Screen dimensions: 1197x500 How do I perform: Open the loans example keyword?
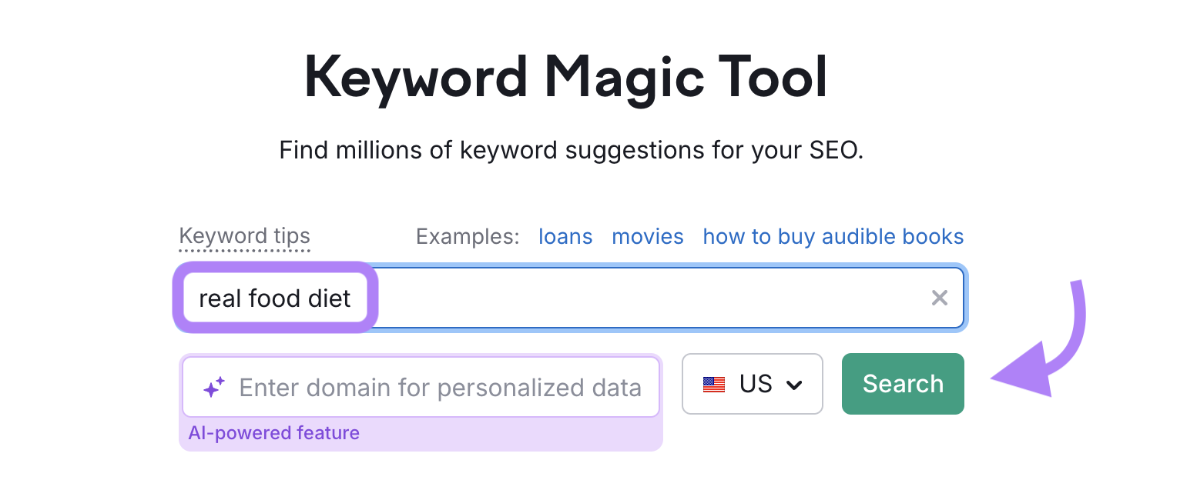[565, 236]
